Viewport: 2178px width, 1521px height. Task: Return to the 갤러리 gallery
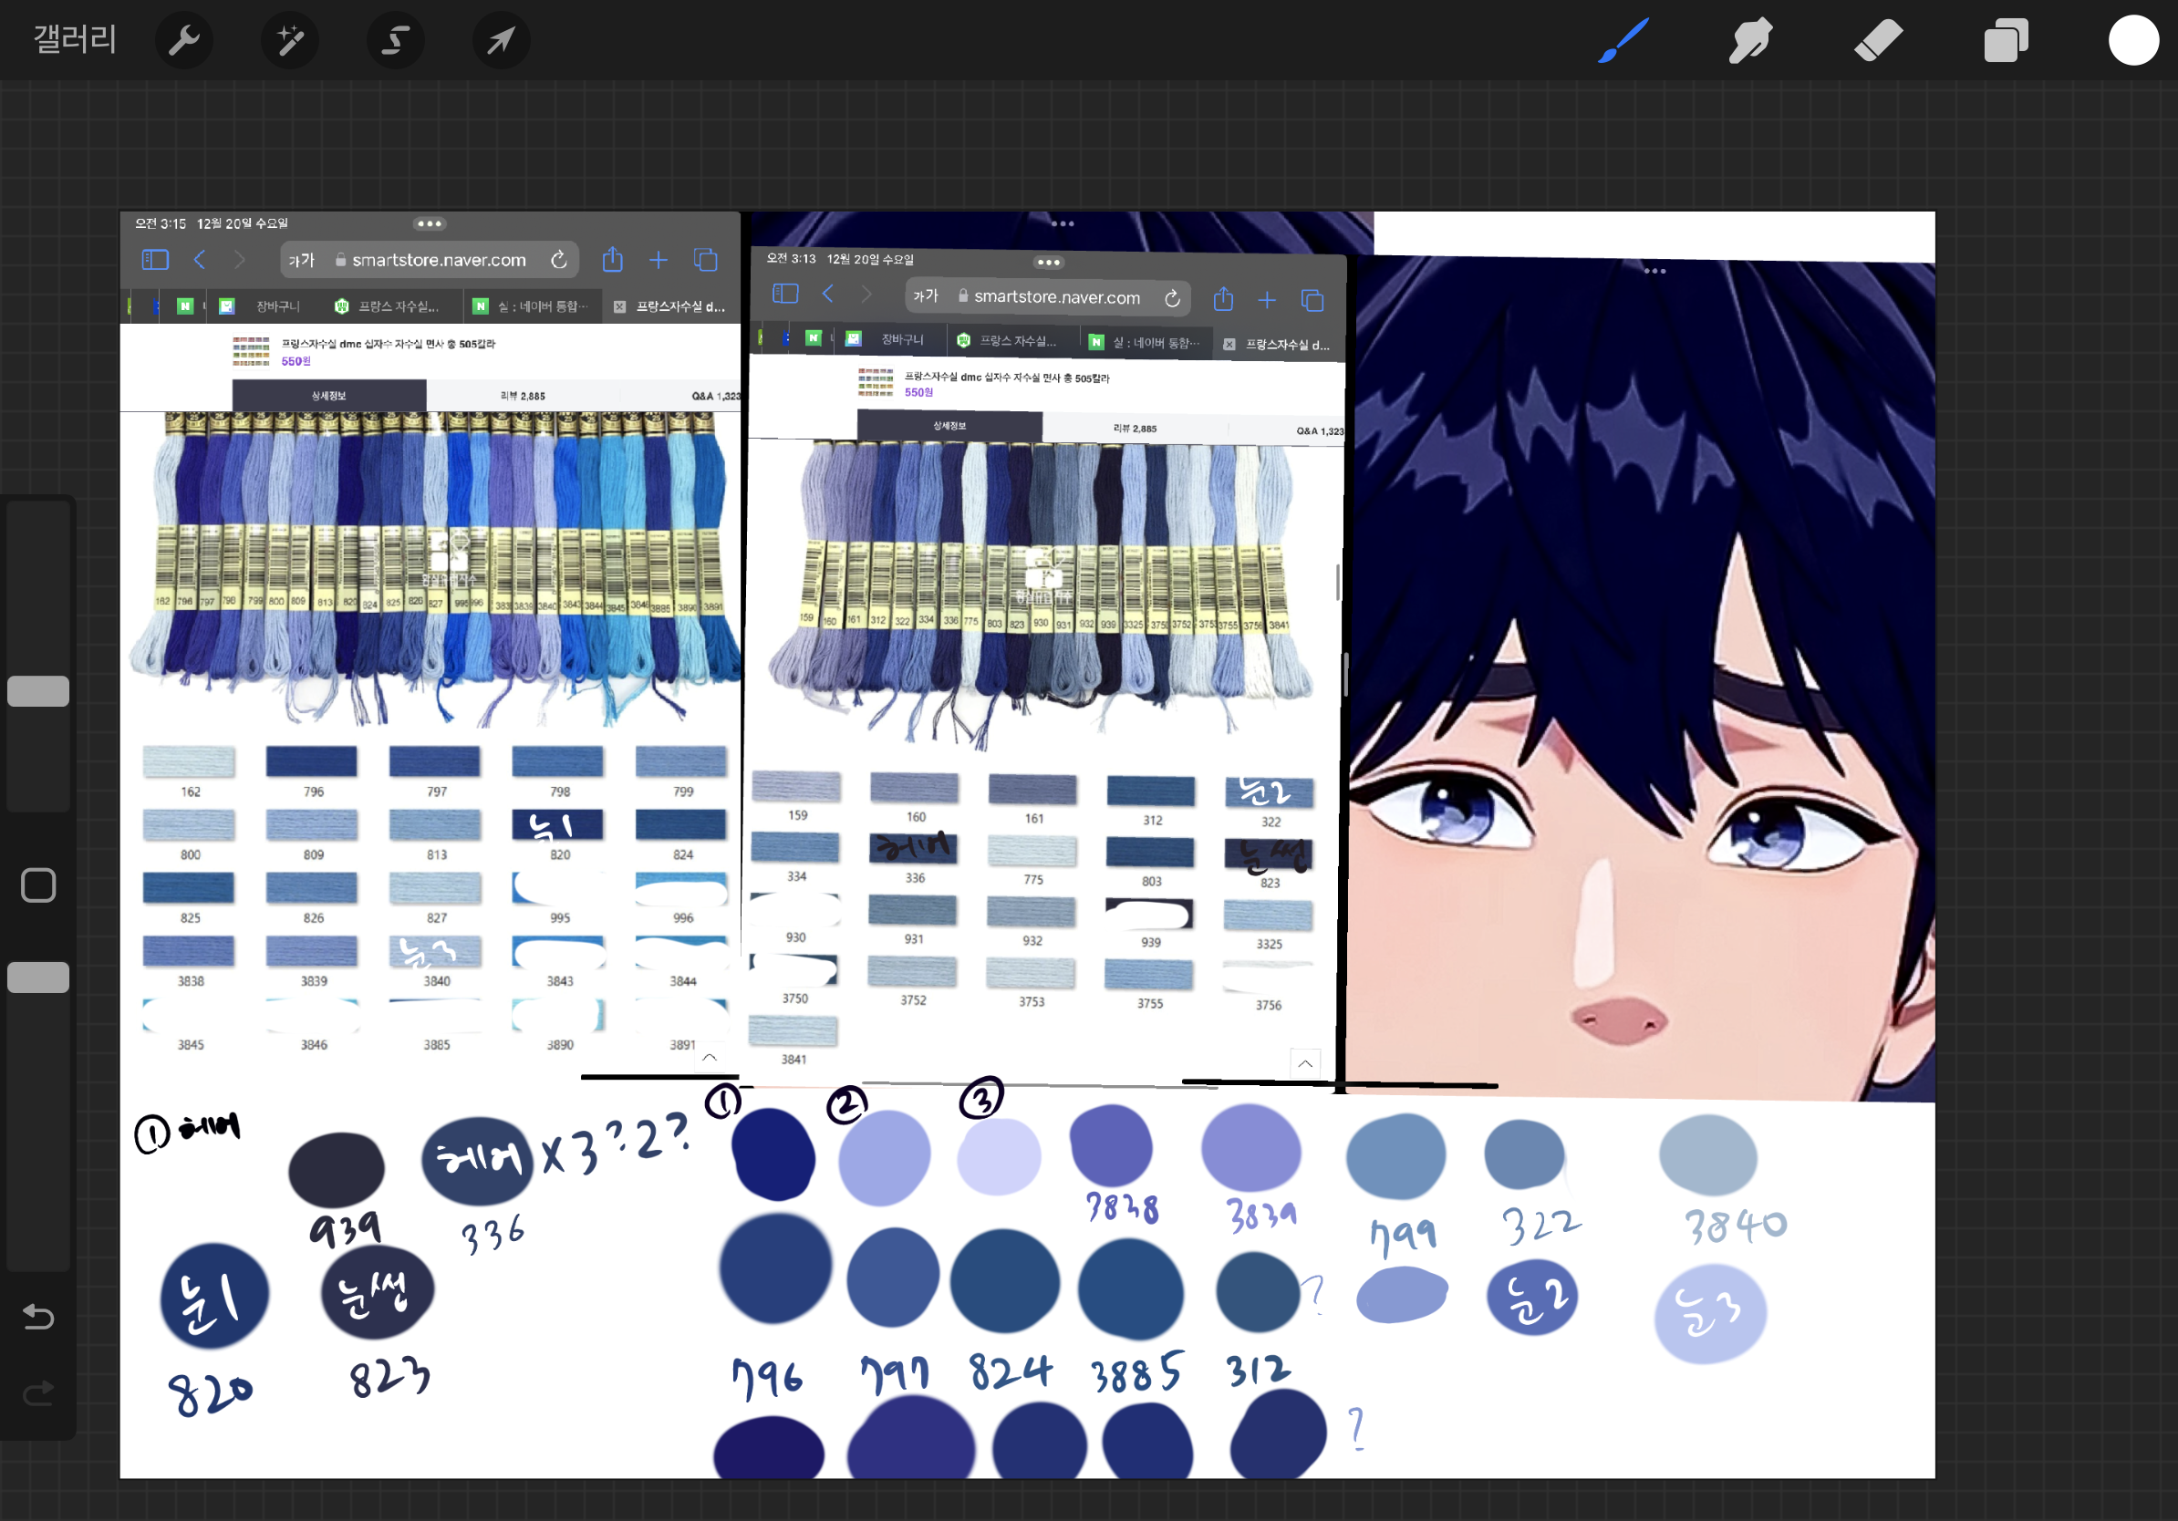pyautogui.click(x=75, y=39)
